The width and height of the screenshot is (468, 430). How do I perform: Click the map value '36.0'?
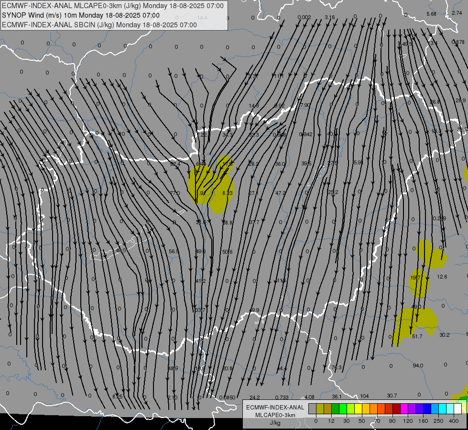point(280,164)
